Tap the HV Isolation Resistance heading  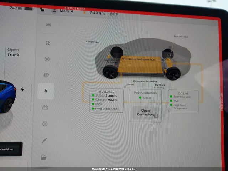pos(145,81)
